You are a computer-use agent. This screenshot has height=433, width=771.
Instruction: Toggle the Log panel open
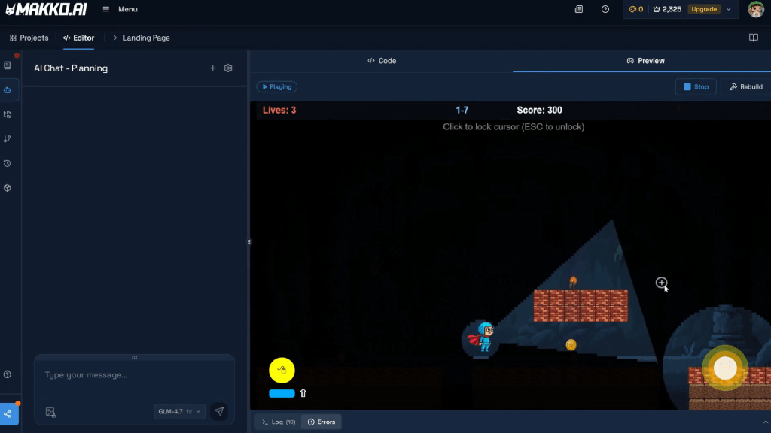(x=279, y=422)
